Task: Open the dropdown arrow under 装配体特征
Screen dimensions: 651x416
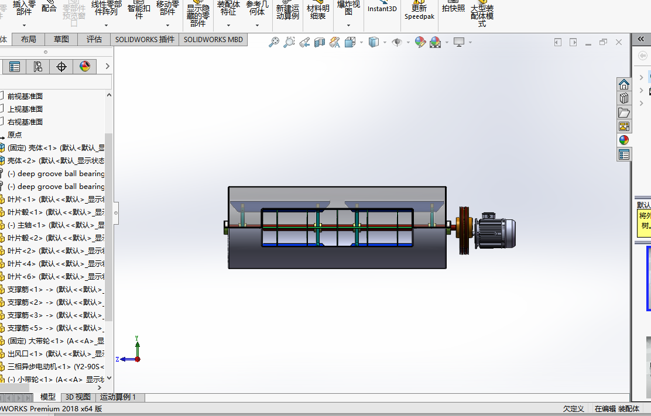Action: (228, 26)
